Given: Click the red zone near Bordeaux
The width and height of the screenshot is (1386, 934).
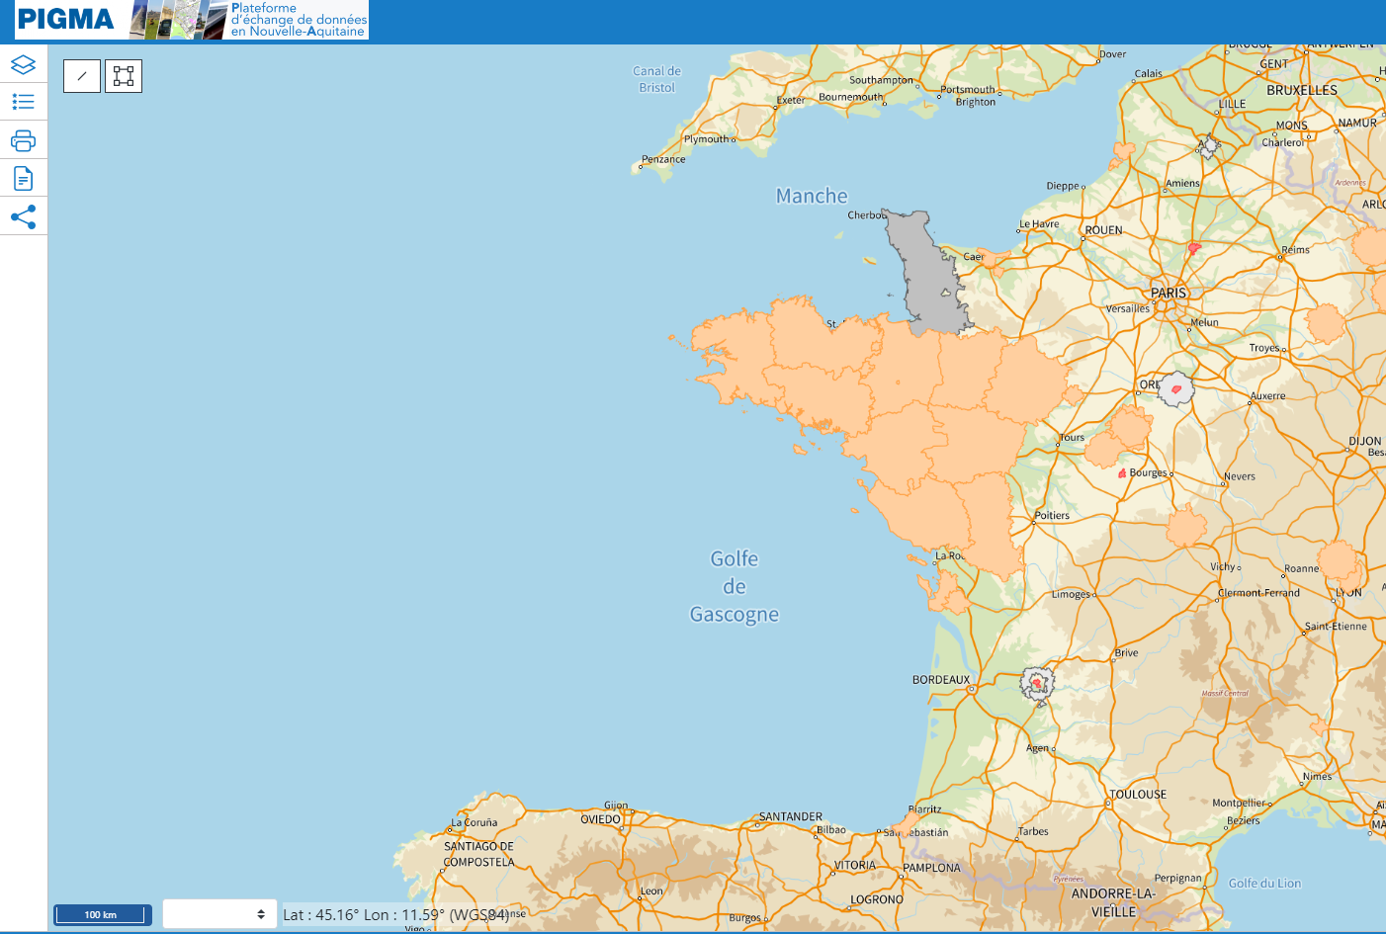Looking at the screenshot, I should tap(1037, 682).
